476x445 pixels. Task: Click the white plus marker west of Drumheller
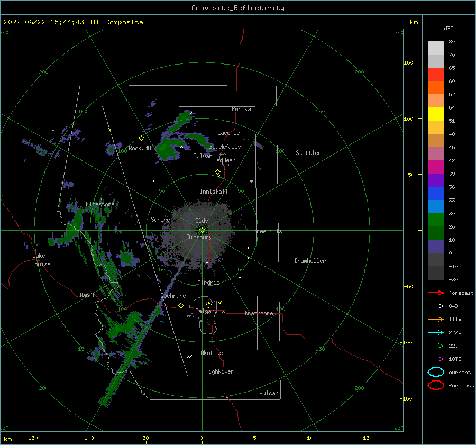(x=299, y=213)
